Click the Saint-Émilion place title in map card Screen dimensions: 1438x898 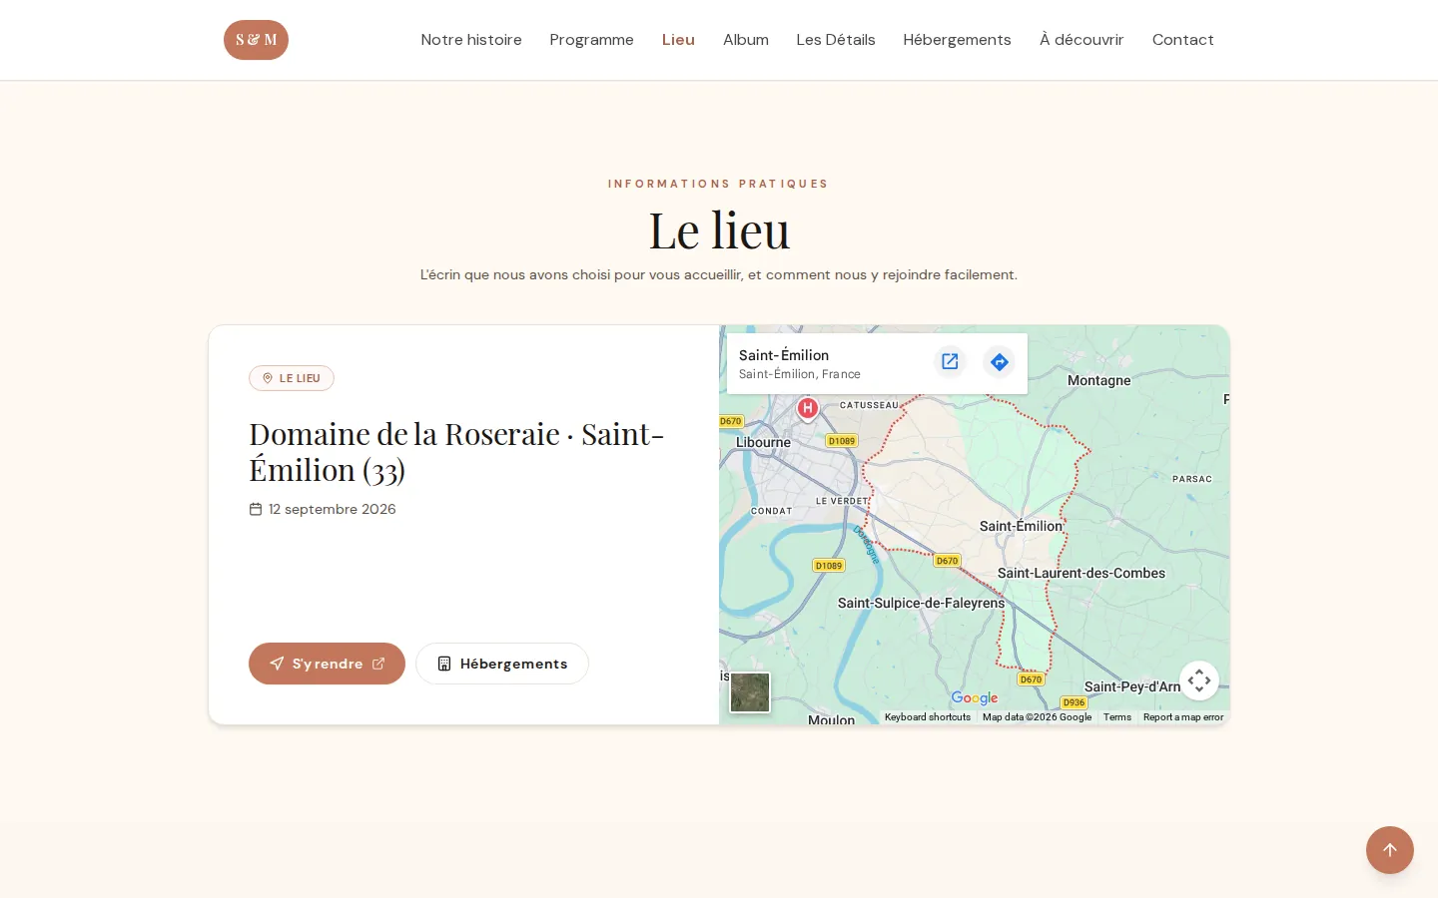tap(784, 355)
